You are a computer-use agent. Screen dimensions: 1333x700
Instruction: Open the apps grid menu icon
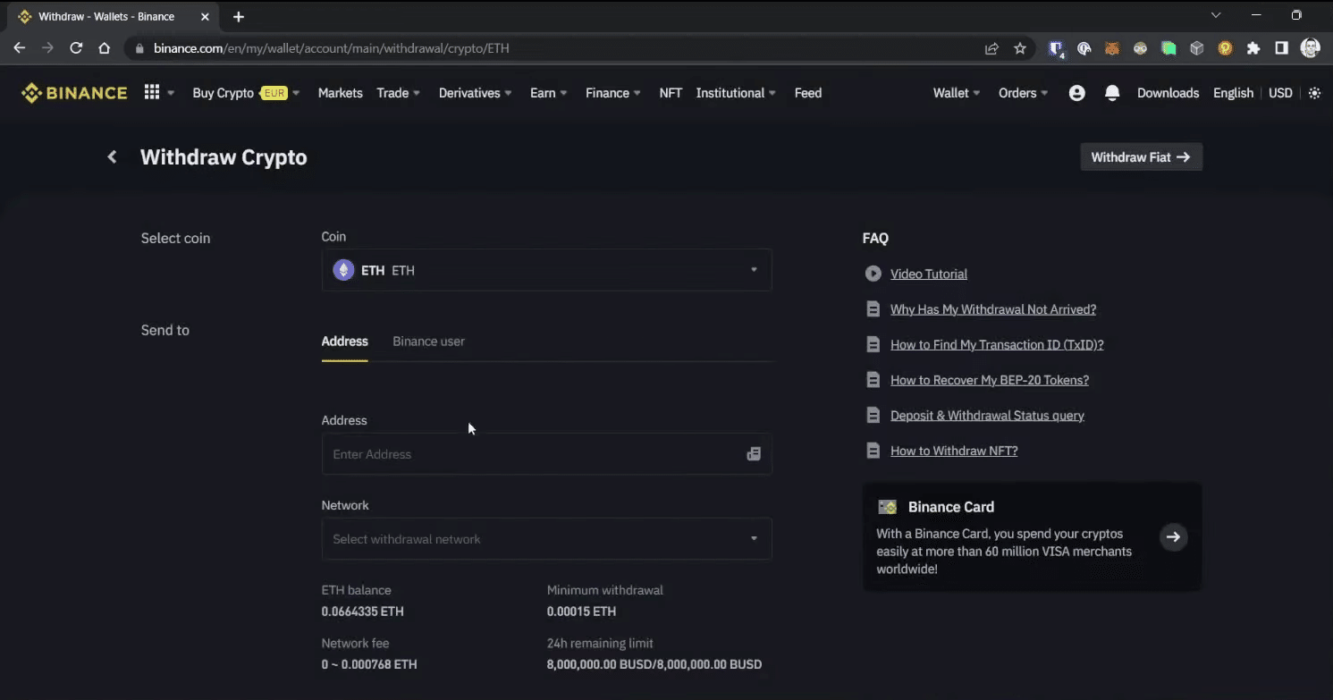[152, 93]
